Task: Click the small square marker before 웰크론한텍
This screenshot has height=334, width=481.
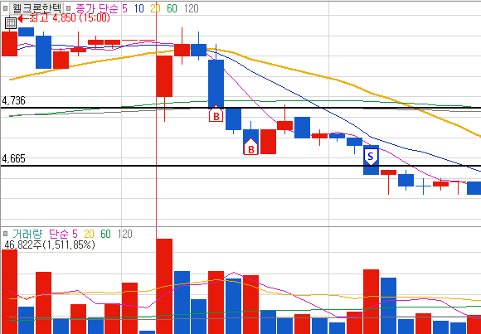Action: coord(5,8)
